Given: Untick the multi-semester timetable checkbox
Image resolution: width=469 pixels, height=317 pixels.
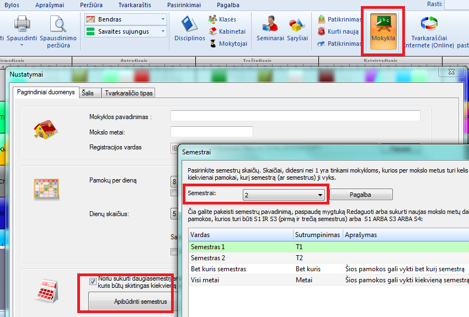Looking at the screenshot, I should tap(93, 281).
